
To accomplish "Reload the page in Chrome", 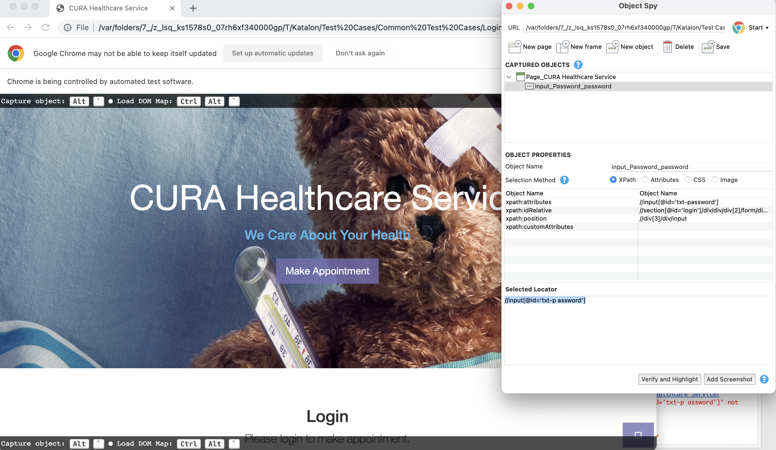I will tap(46, 27).
